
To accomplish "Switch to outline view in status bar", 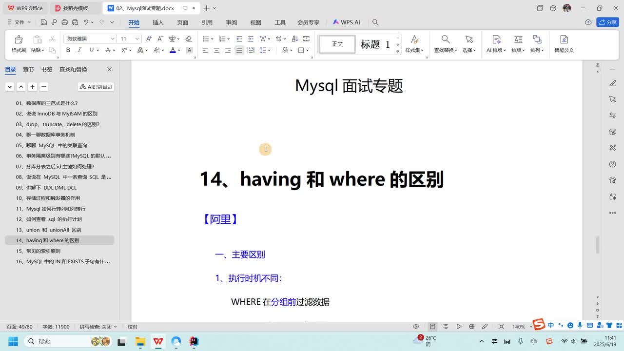I will coord(446,327).
